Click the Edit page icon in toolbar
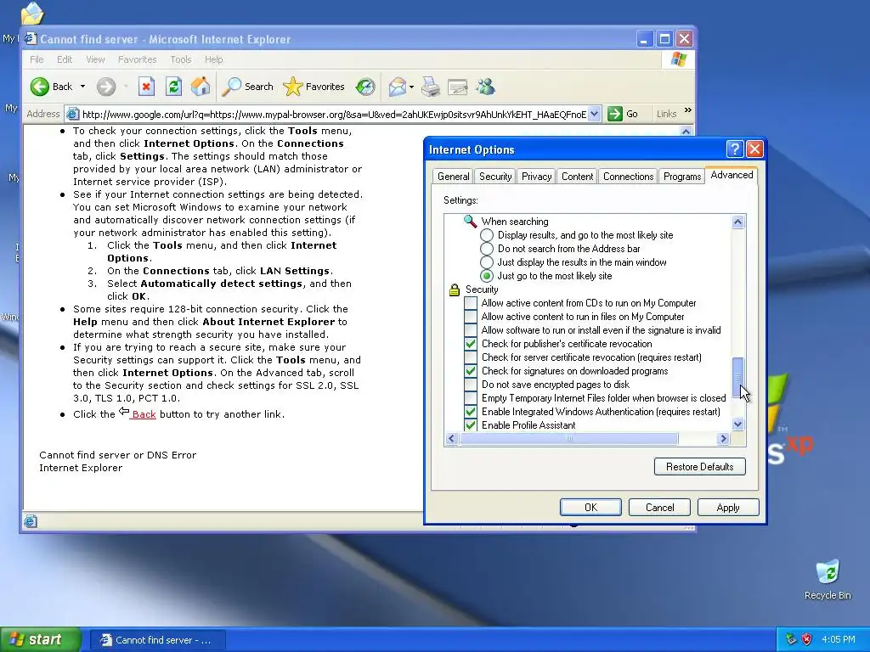The height and width of the screenshot is (652, 870). (x=458, y=87)
